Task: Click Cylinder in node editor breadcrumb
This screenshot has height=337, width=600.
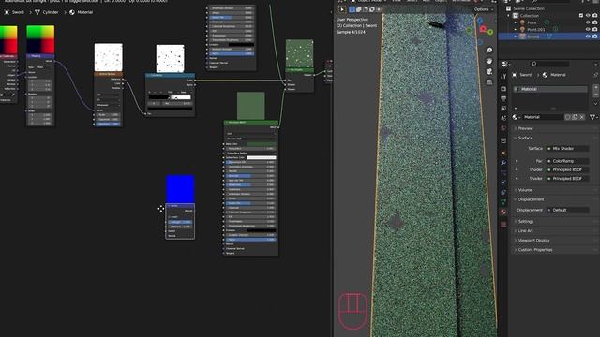Action: tap(51, 12)
